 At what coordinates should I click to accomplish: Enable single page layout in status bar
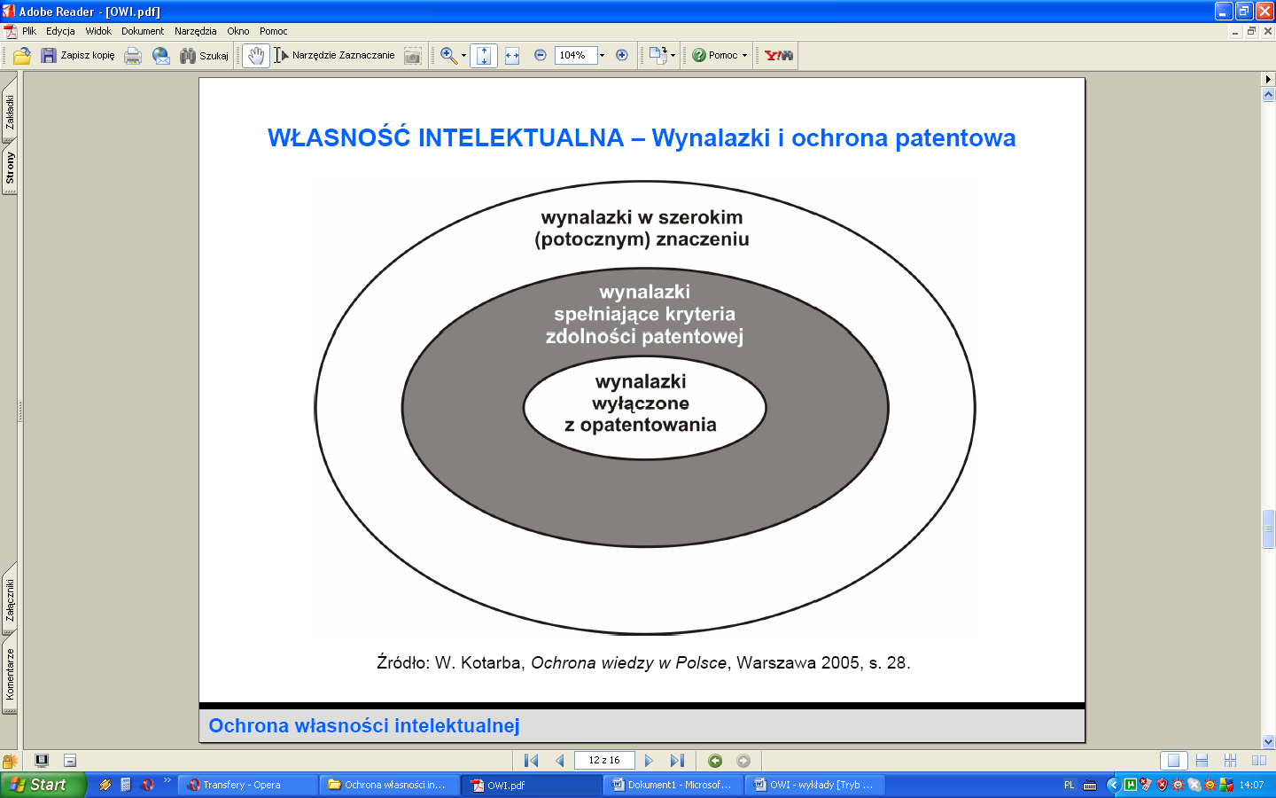pos(1173,761)
